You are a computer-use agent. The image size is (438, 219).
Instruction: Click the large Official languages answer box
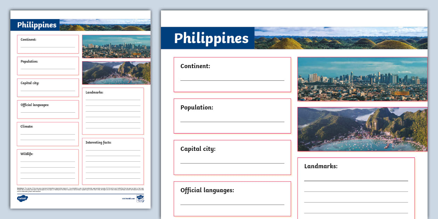pyautogui.click(x=232, y=198)
